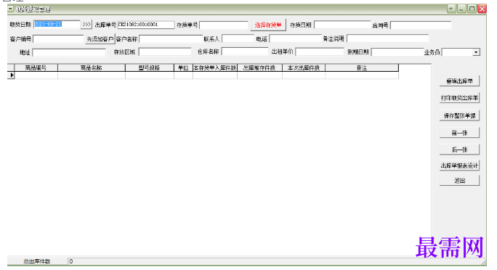Viewport: 497px width, 270px height.
Task: Click the 备注说明 input field
Action: point(388,38)
